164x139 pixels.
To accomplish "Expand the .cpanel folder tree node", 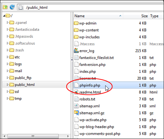I will click(8, 23).
